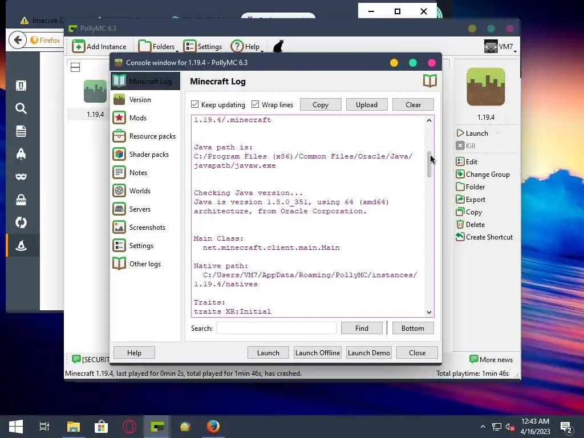Image resolution: width=584 pixels, height=438 pixels.
Task: Click Create Shortcut action
Action: pyautogui.click(x=484, y=237)
